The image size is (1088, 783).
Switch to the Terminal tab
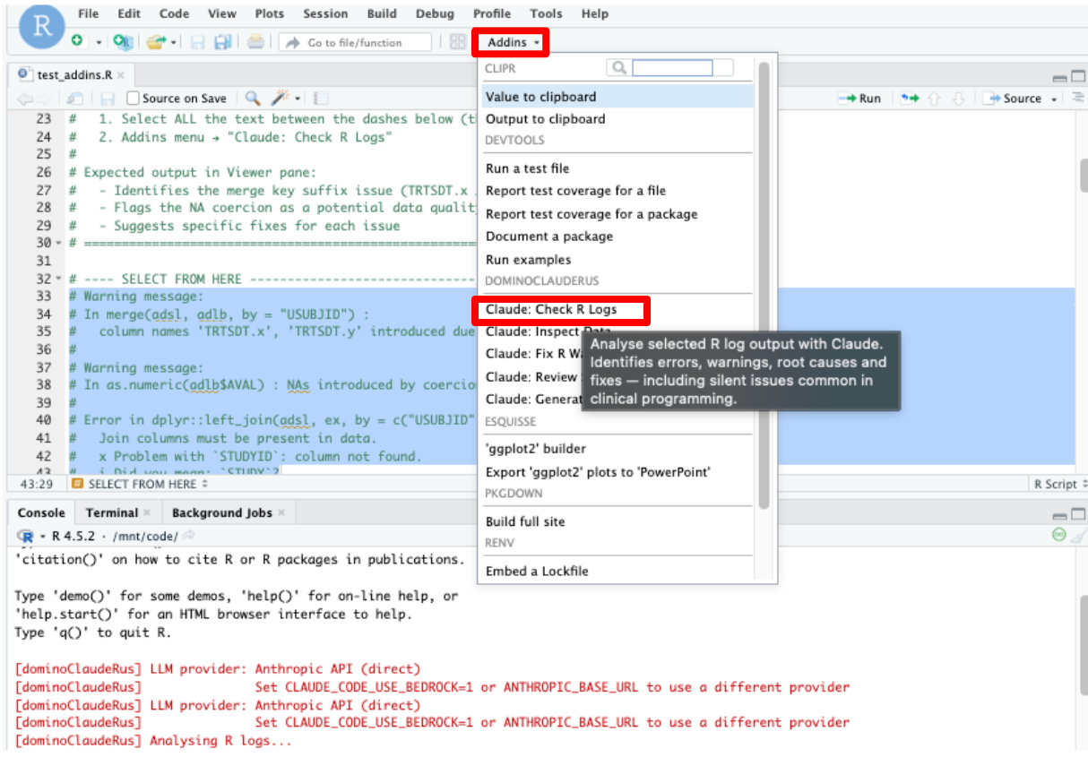pyautogui.click(x=112, y=512)
